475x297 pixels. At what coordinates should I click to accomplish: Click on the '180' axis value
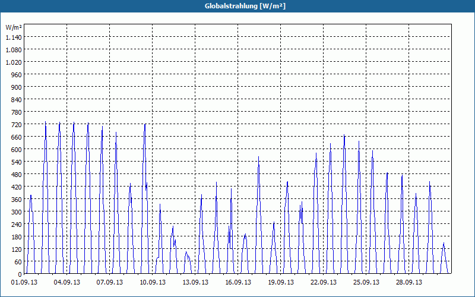click(x=17, y=237)
